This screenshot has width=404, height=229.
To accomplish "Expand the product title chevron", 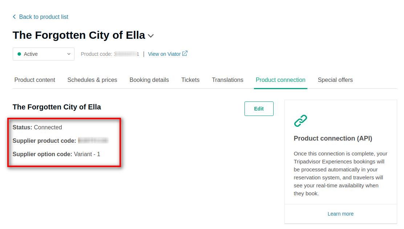I will click(x=151, y=36).
